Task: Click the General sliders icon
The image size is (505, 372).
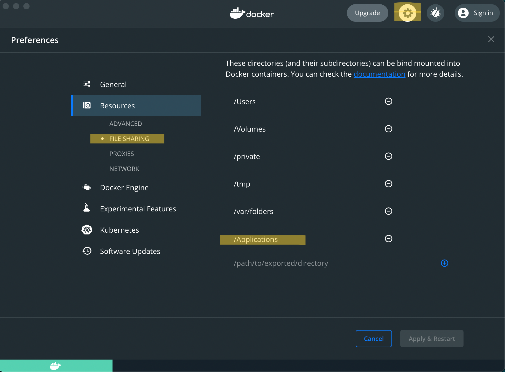Action: pyautogui.click(x=87, y=84)
